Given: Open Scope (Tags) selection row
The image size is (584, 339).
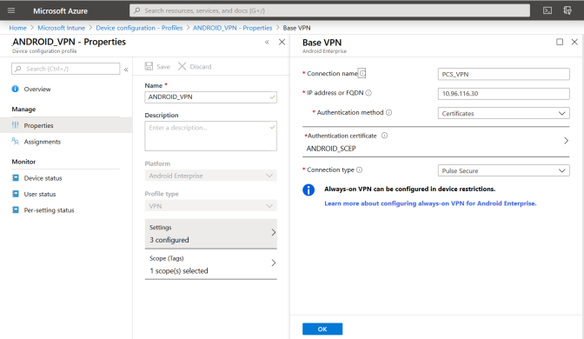Looking at the screenshot, I should 211,264.
